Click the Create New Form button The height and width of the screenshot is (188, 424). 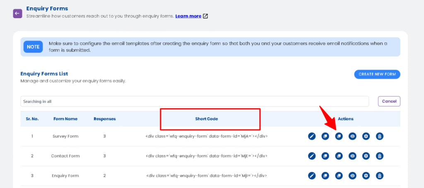point(377,74)
